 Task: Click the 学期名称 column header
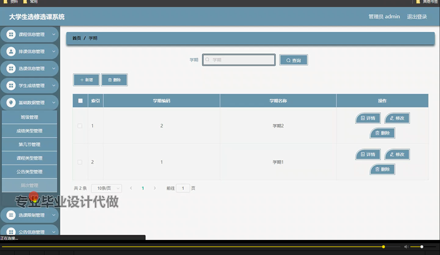278,101
